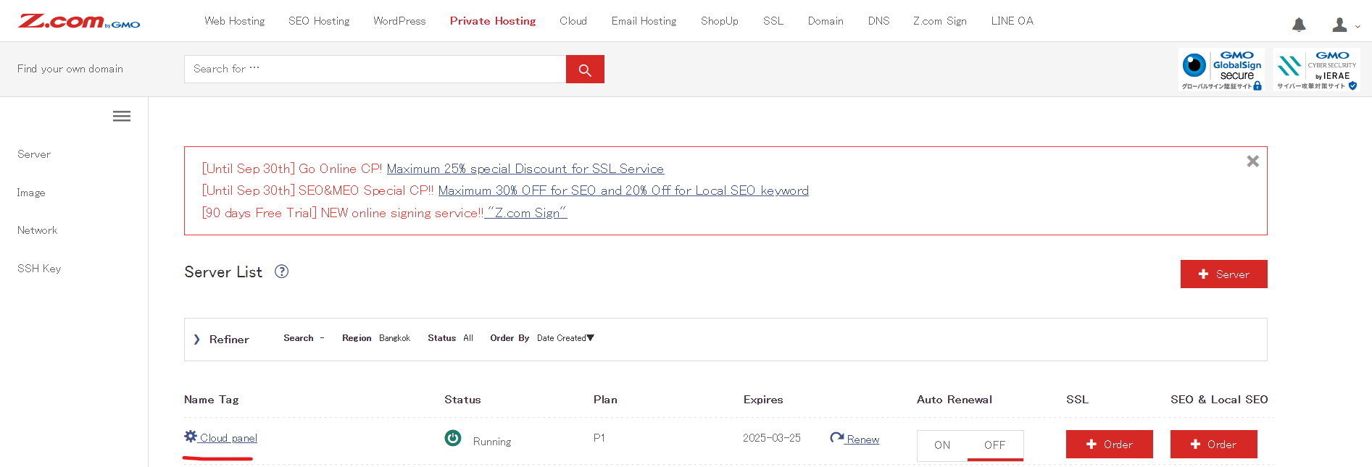Image resolution: width=1372 pixels, height=467 pixels.
Task: Click the GMO Cyber Security IERAE badge
Action: 1317,70
